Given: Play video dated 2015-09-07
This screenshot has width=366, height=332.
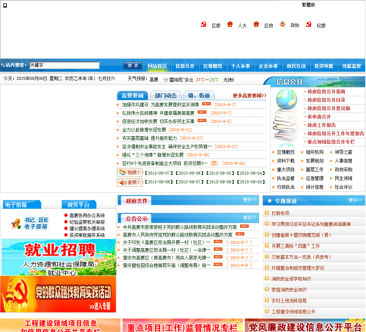Looking at the screenshot, I should 159,173.
